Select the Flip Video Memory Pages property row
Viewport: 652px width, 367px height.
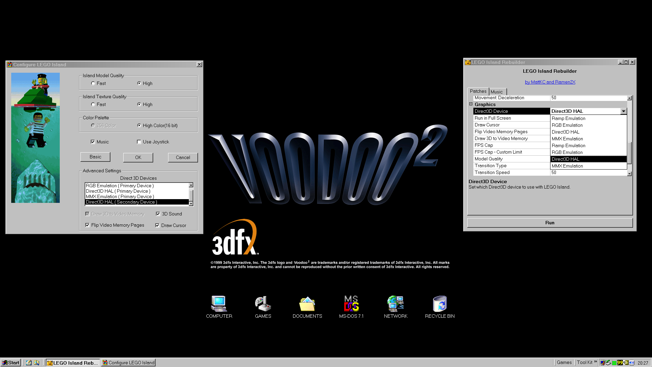click(x=511, y=132)
